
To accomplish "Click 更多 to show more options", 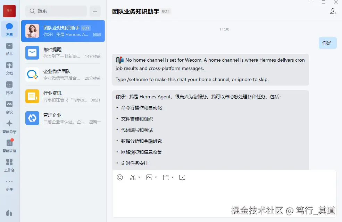I will 9,186.
